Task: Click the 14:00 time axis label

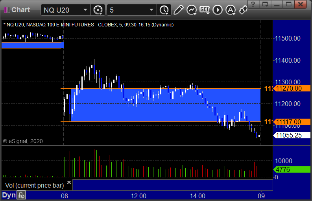Action: [198, 196]
